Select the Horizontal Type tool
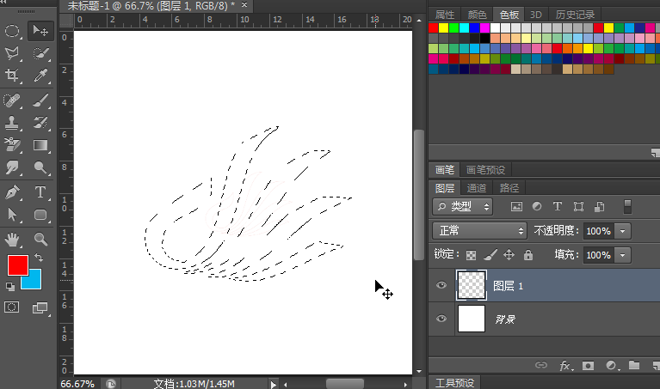Screen dimensions: 660x389 coord(40,191)
